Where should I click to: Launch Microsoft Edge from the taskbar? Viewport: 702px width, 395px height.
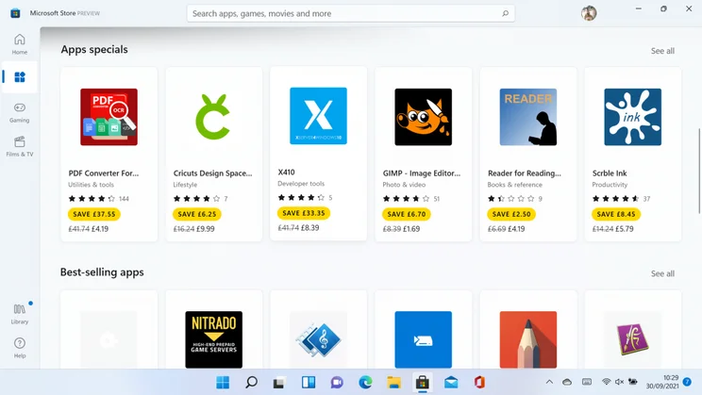pos(365,383)
